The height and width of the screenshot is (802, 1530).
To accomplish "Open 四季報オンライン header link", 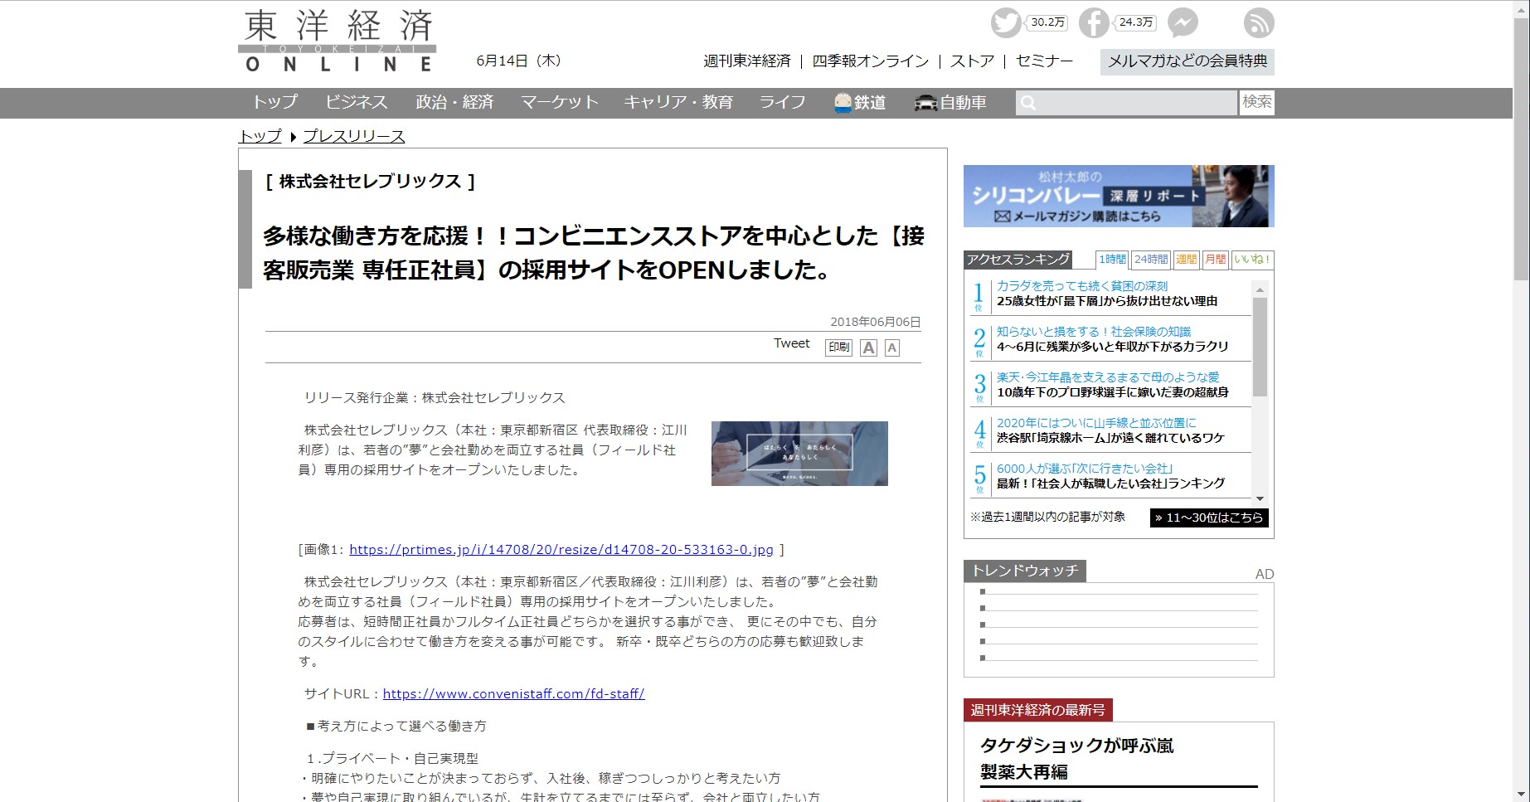I will 871,61.
